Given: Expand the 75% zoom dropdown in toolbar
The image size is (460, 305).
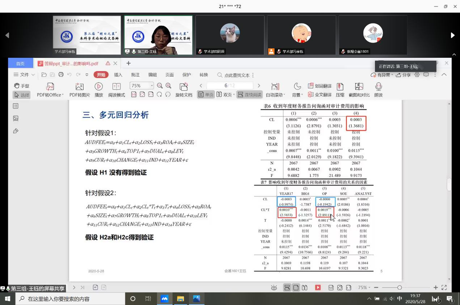Looking at the screenshot, I should pyautogui.click(x=152, y=86).
